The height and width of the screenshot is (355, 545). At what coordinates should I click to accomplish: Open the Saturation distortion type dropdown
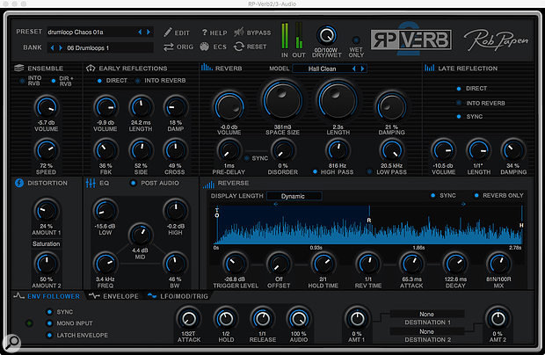tap(47, 243)
